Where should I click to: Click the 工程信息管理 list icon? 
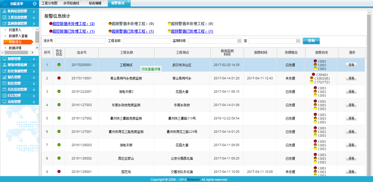4,17
